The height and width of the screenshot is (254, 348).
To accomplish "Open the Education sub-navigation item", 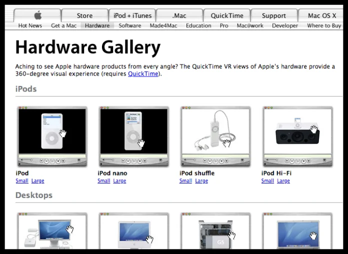I will (x=198, y=26).
